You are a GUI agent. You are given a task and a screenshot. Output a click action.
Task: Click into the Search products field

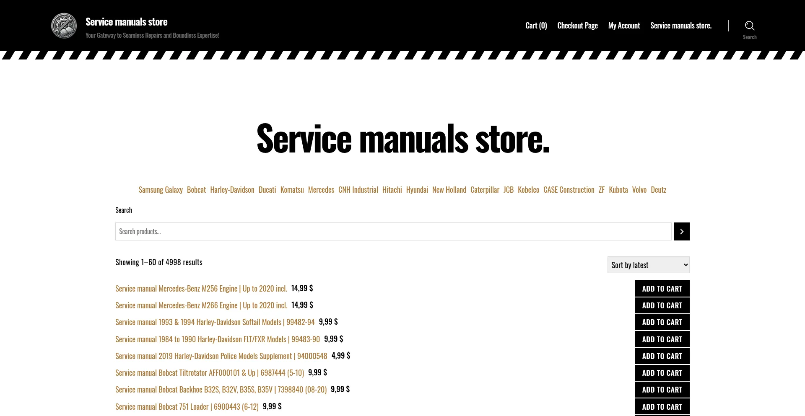coord(393,231)
